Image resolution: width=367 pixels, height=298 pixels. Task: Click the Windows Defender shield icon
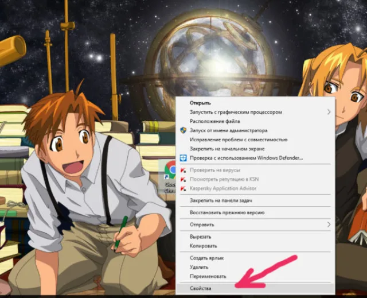click(183, 158)
